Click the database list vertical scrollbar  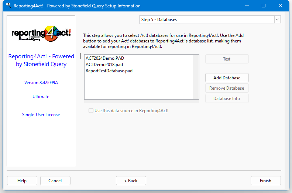[x=196, y=77]
